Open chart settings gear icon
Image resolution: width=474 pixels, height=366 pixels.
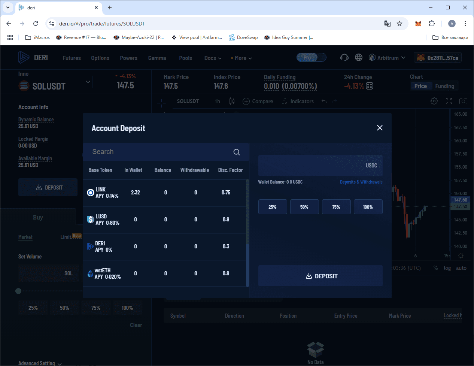(434, 101)
